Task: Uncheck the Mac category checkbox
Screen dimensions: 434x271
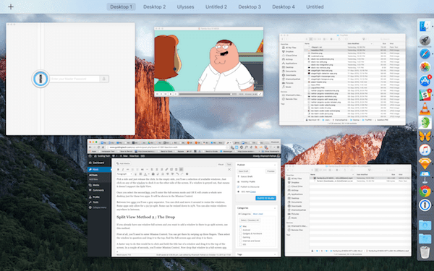Action: [x=240, y=226]
